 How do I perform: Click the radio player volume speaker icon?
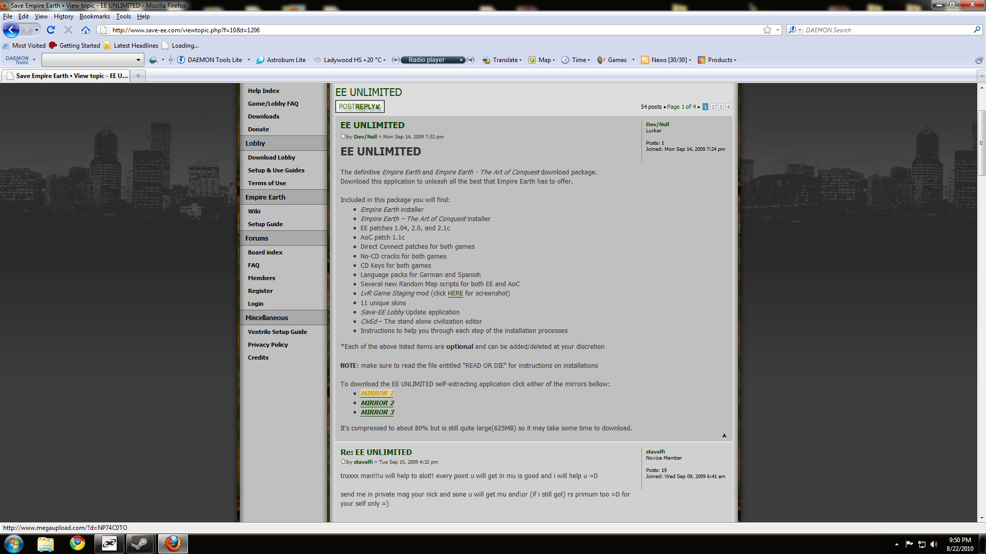point(470,60)
